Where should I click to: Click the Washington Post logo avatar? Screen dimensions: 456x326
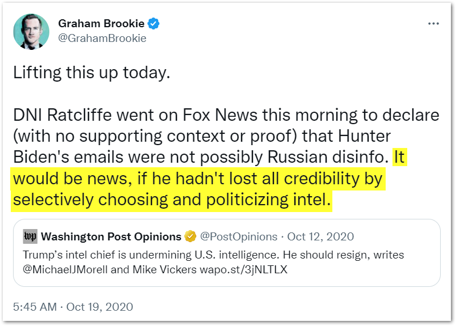click(30, 236)
